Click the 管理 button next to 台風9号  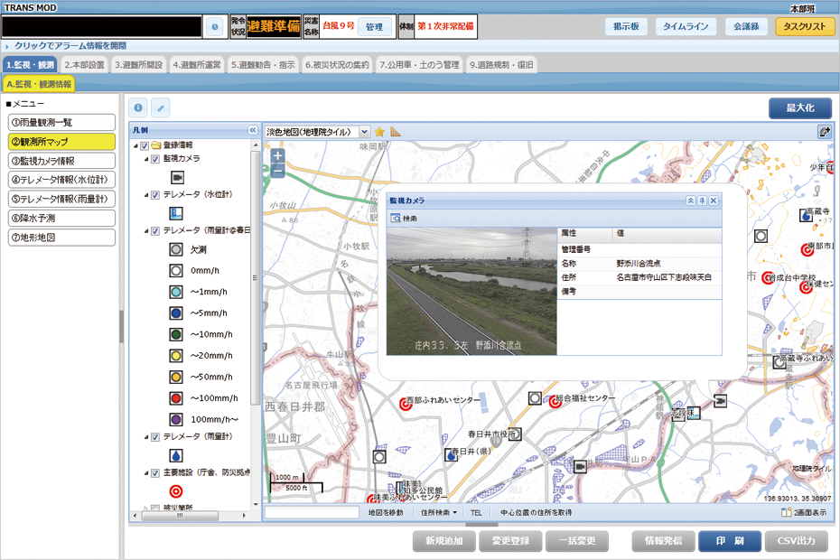pyautogui.click(x=374, y=27)
